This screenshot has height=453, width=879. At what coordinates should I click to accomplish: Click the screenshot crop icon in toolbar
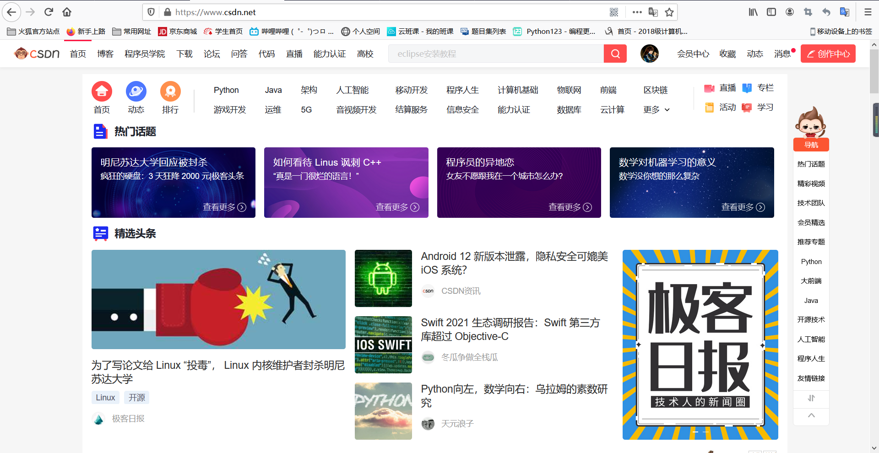[808, 12]
